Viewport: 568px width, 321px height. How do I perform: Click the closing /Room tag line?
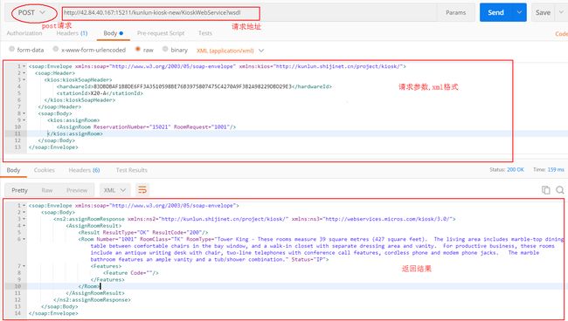tap(89, 286)
